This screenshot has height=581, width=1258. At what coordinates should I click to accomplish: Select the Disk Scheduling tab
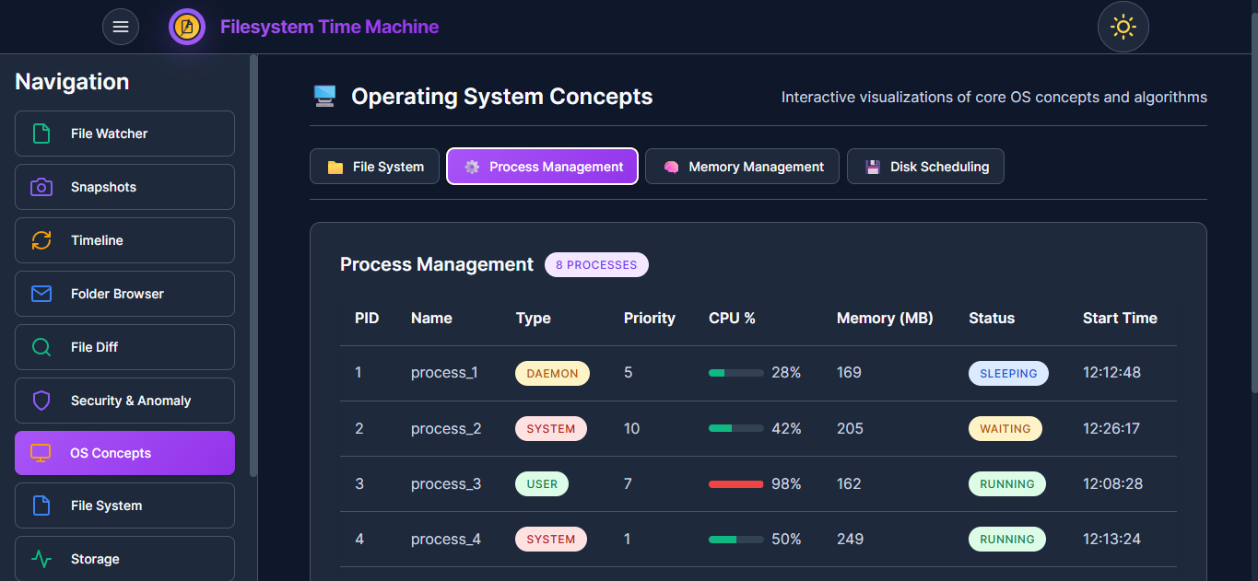925,166
